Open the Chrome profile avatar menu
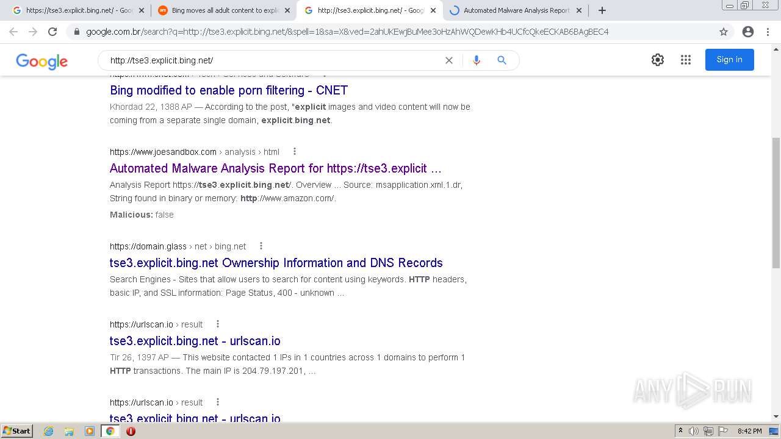The width and height of the screenshot is (781, 439). [748, 32]
